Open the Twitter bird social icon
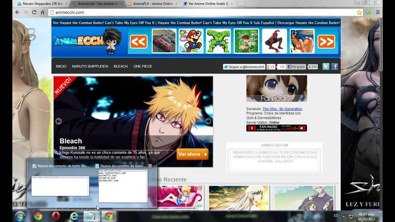This screenshot has height=222, width=395. click(326, 66)
